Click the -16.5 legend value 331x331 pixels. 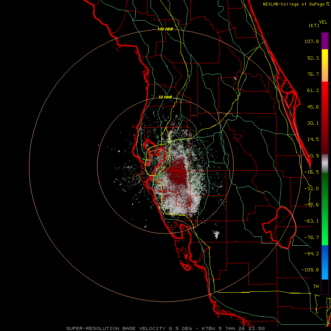312,172
